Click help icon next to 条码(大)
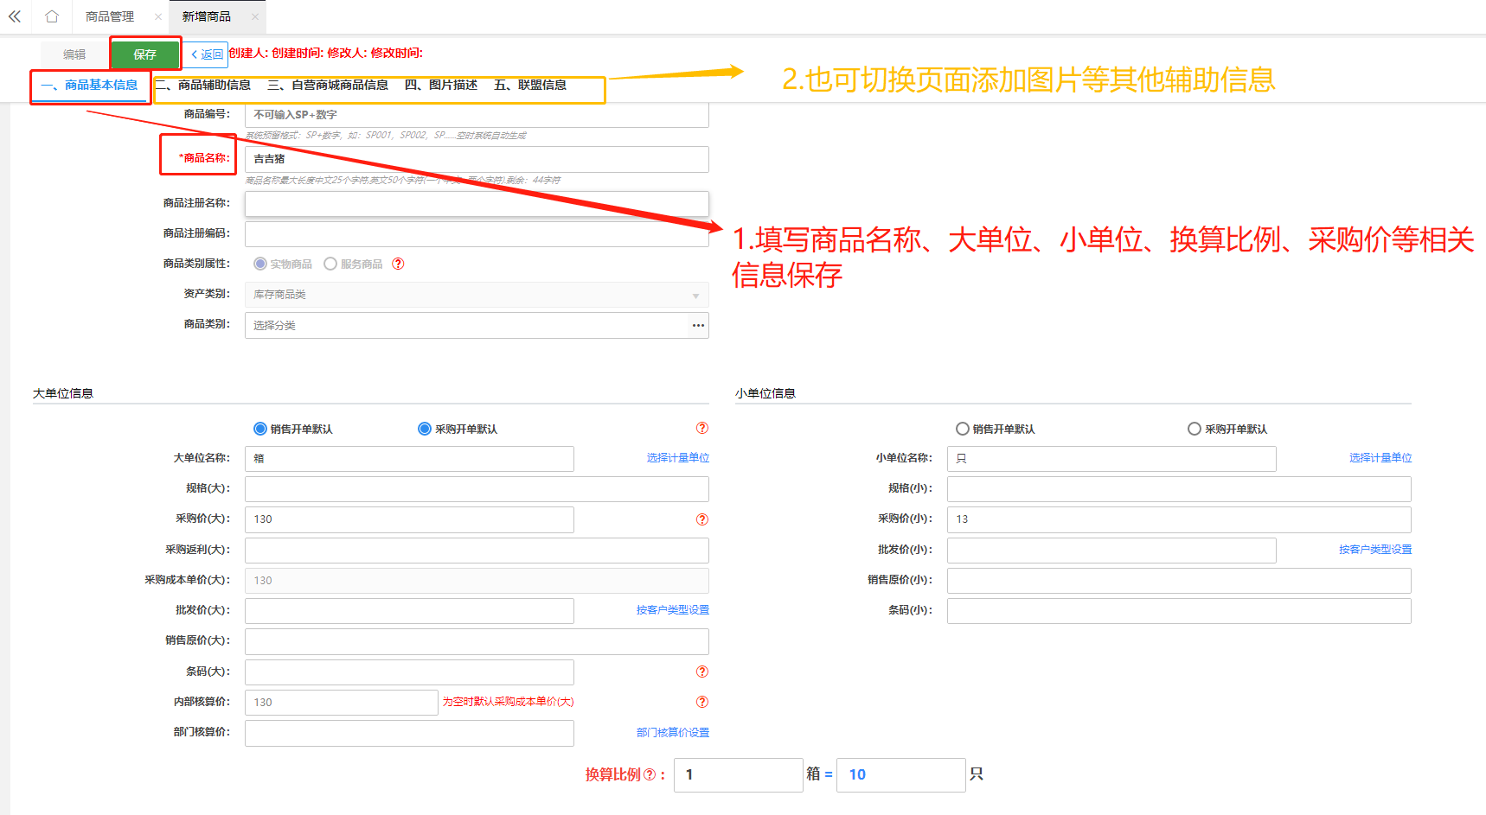Screen dimensions: 1486x815 [701, 672]
